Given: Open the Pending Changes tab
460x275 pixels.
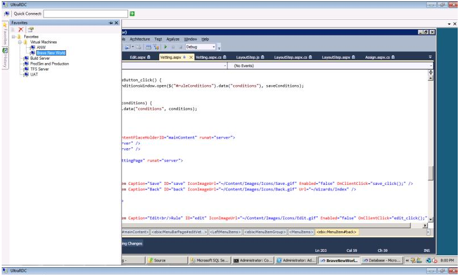Looking at the screenshot, I should click(132, 243).
